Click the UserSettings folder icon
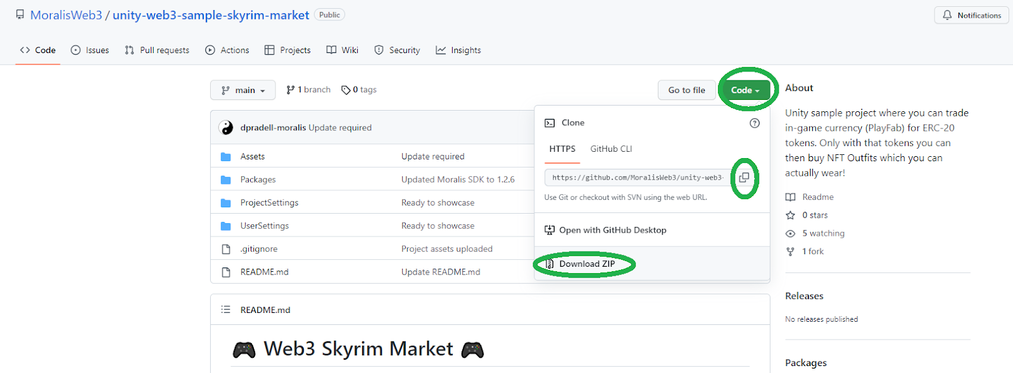Viewport: 1013px width, 373px height. tap(225, 226)
